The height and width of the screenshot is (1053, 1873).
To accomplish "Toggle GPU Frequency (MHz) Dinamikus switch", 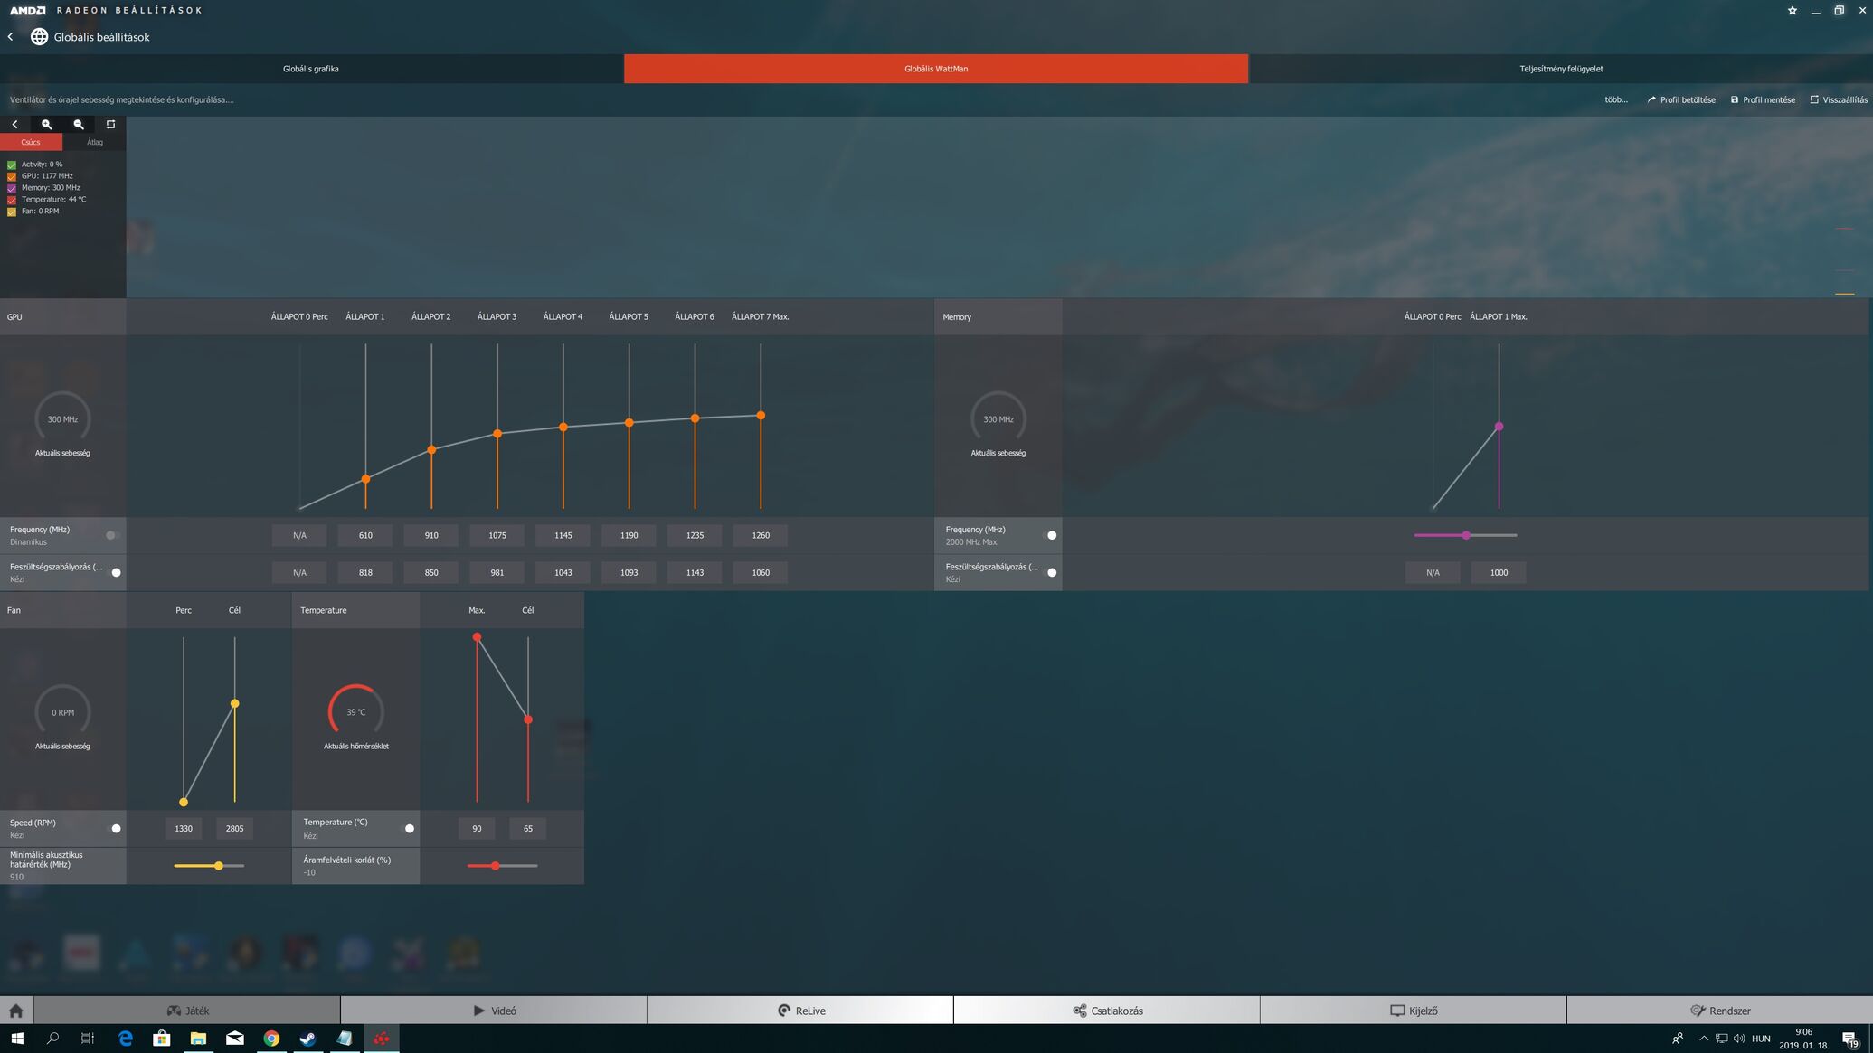I will pos(112,535).
